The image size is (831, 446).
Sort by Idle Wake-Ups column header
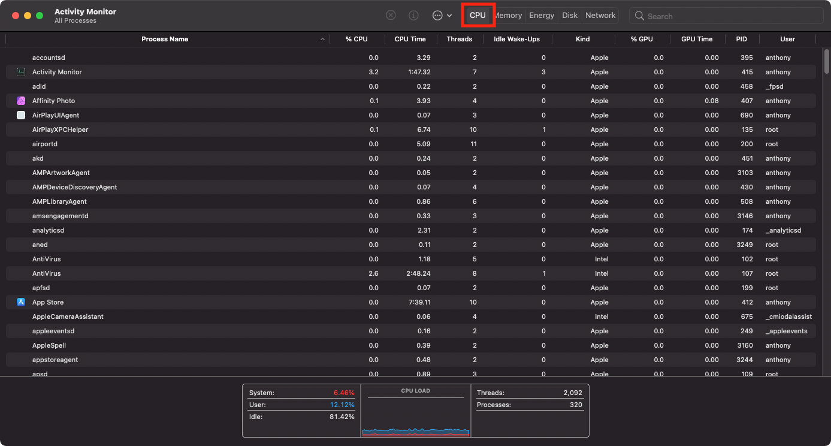[x=516, y=39]
